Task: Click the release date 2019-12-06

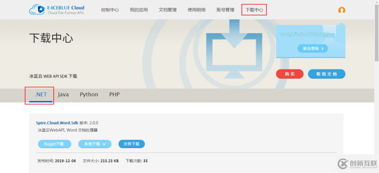Action: (x=65, y=161)
